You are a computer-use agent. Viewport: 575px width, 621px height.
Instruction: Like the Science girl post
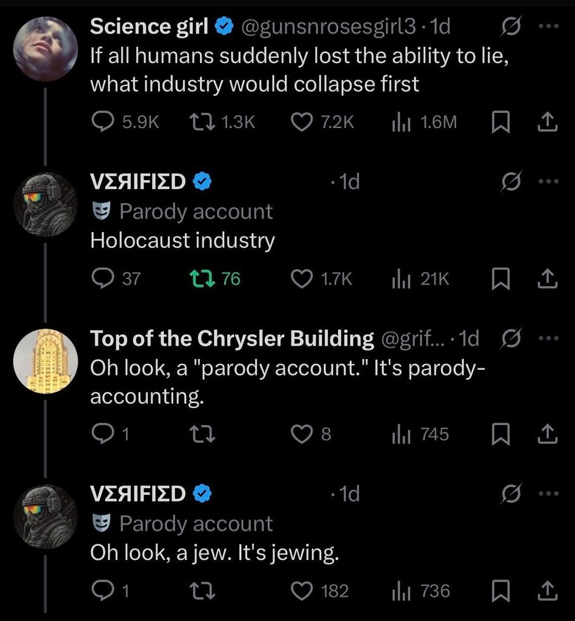[x=301, y=123]
